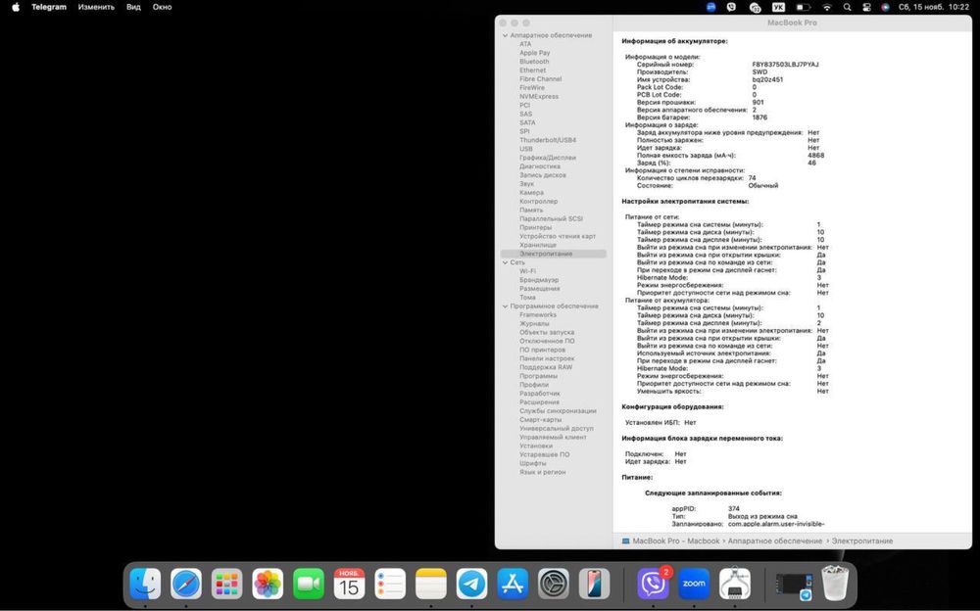Click Аппаратное обеспечение in the path bar
This screenshot has height=611, width=980.
[x=774, y=541]
